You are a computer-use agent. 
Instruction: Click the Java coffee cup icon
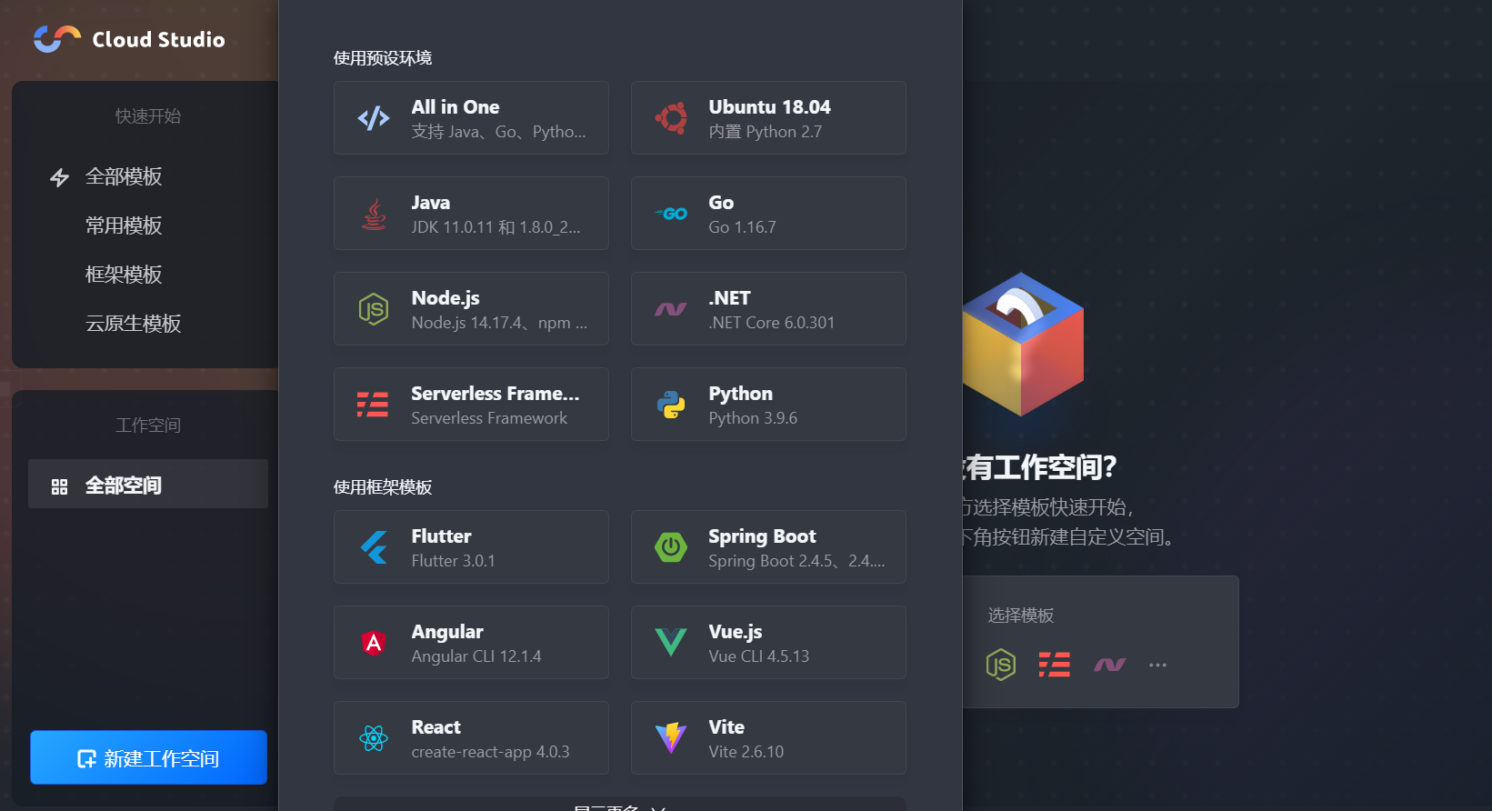click(x=374, y=214)
